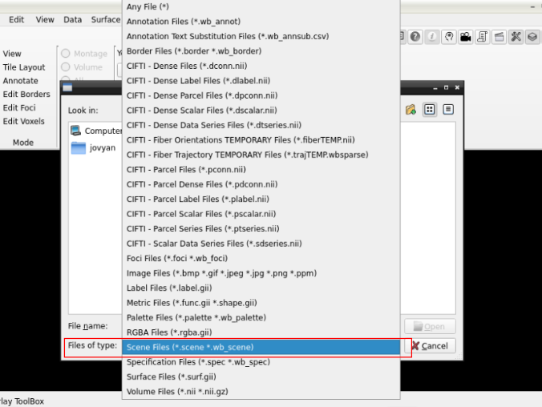This screenshot has width=542, height=407.
Task: Open the Edit menu
Action: pos(16,19)
